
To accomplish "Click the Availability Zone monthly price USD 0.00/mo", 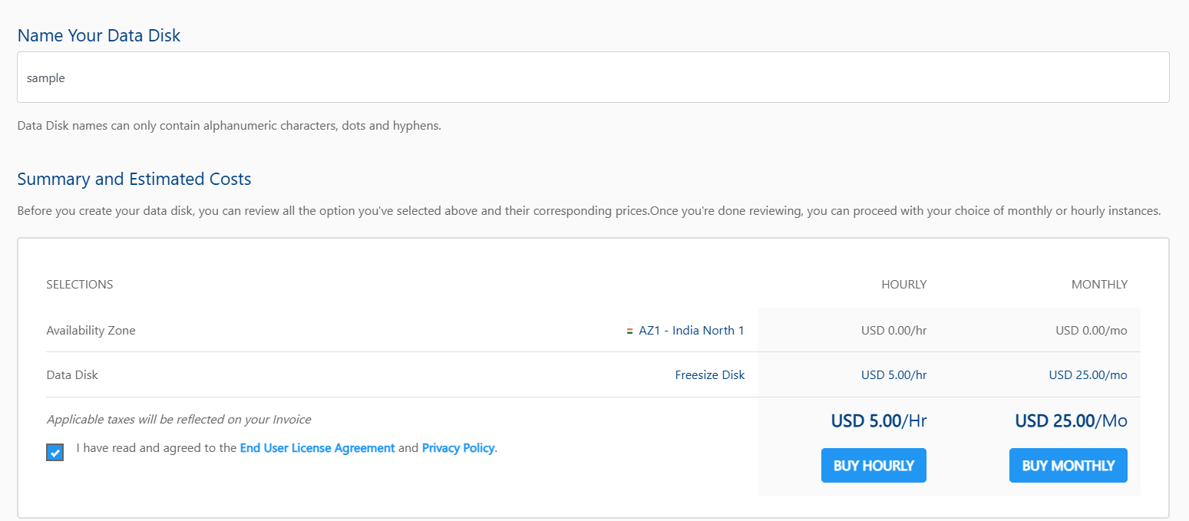I will coord(1091,331).
